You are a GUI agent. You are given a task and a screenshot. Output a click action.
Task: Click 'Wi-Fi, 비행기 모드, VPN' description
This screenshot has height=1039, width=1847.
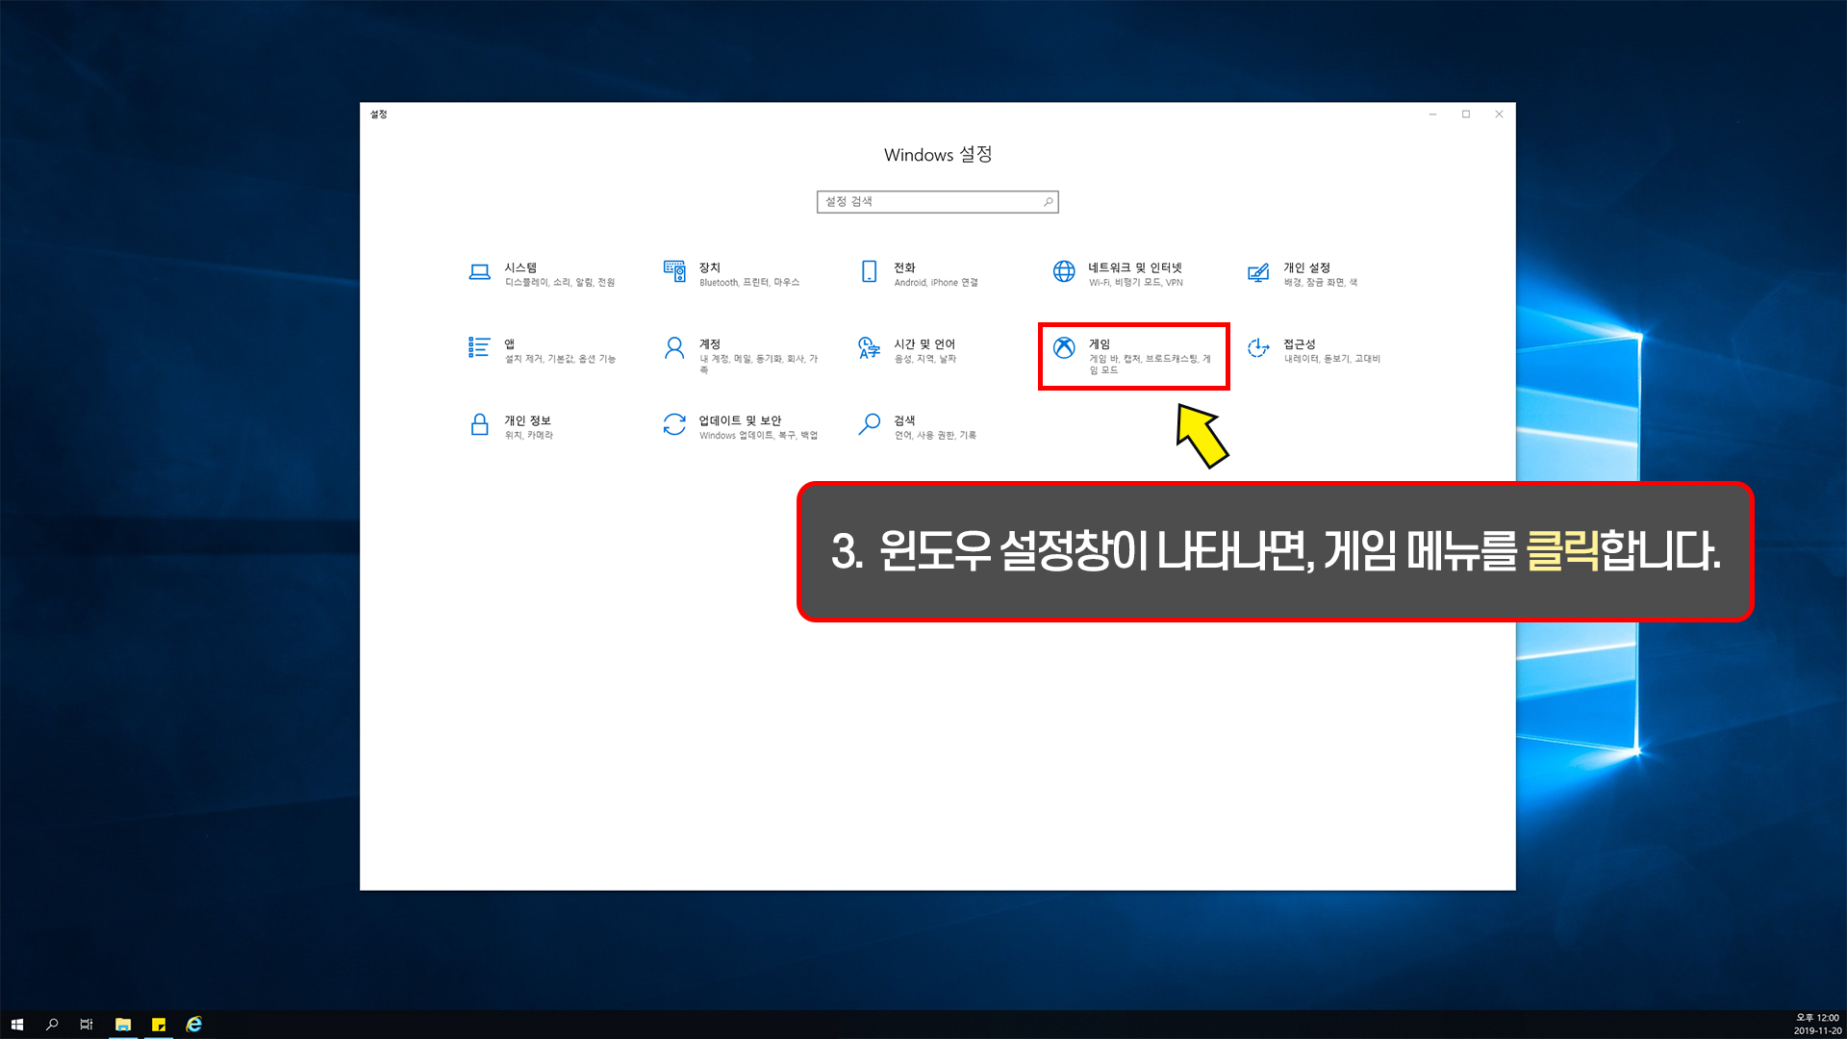[1136, 283]
